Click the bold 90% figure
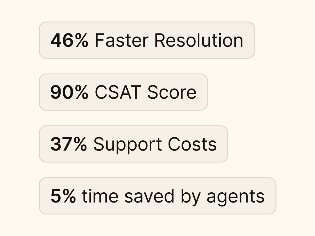 (x=69, y=92)
